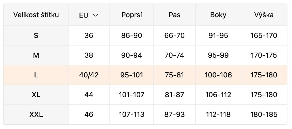The height and width of the screenshot is (129, 292).
Task: Click the hips measurement 100-106 cell
Action: tap(218, 75)
